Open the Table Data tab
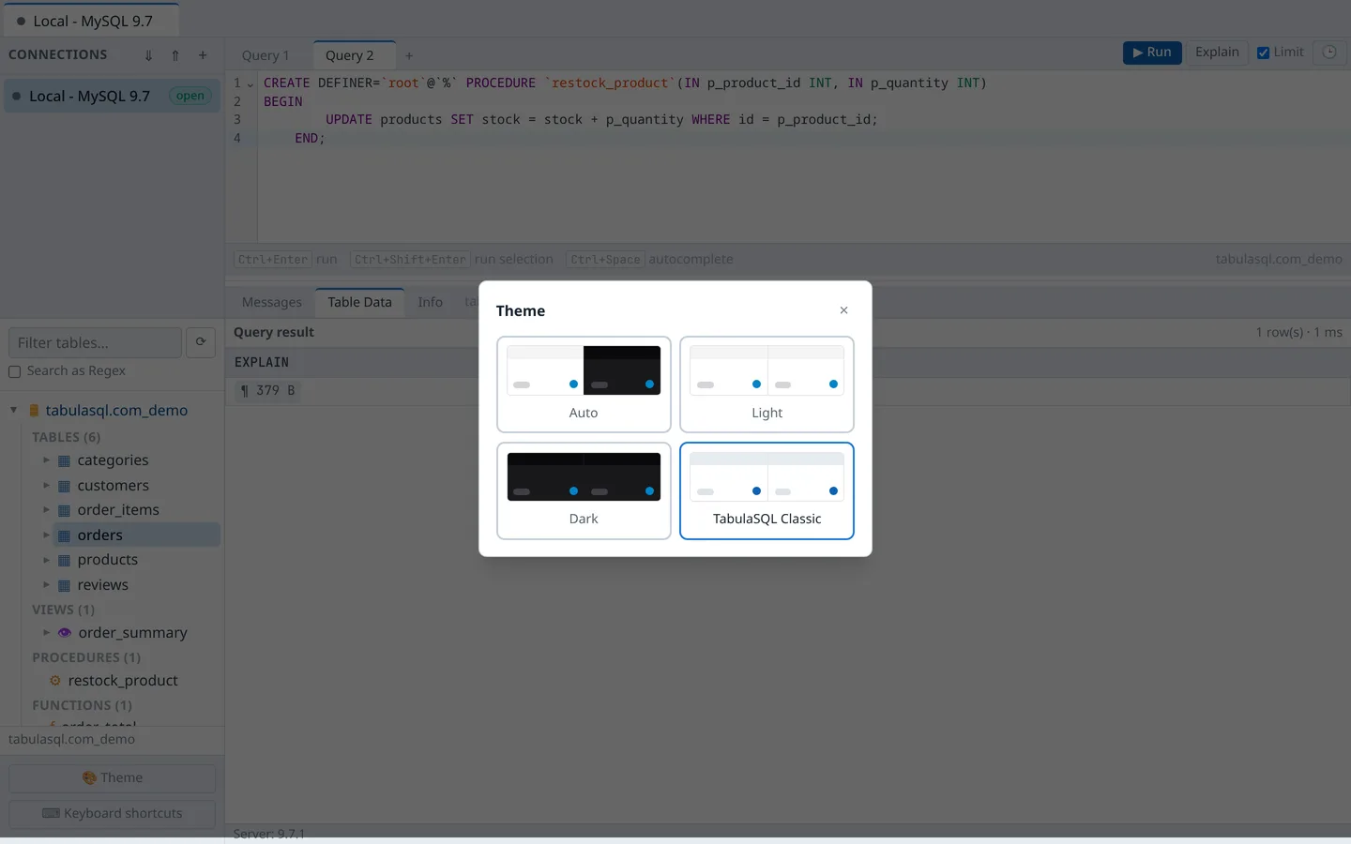 tap(359, 302)
